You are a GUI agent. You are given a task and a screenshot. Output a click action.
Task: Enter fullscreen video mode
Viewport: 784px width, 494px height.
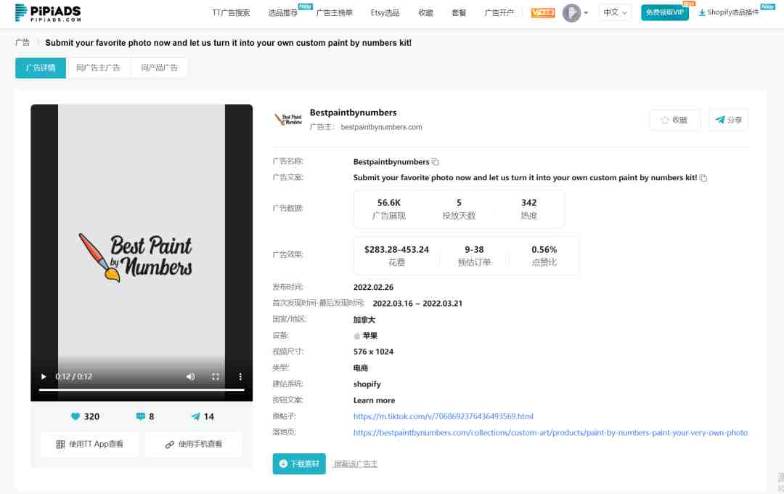[x=216, y=376]
